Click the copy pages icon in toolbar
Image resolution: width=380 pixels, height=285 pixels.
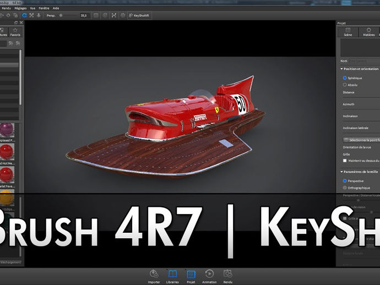point(15,15)
